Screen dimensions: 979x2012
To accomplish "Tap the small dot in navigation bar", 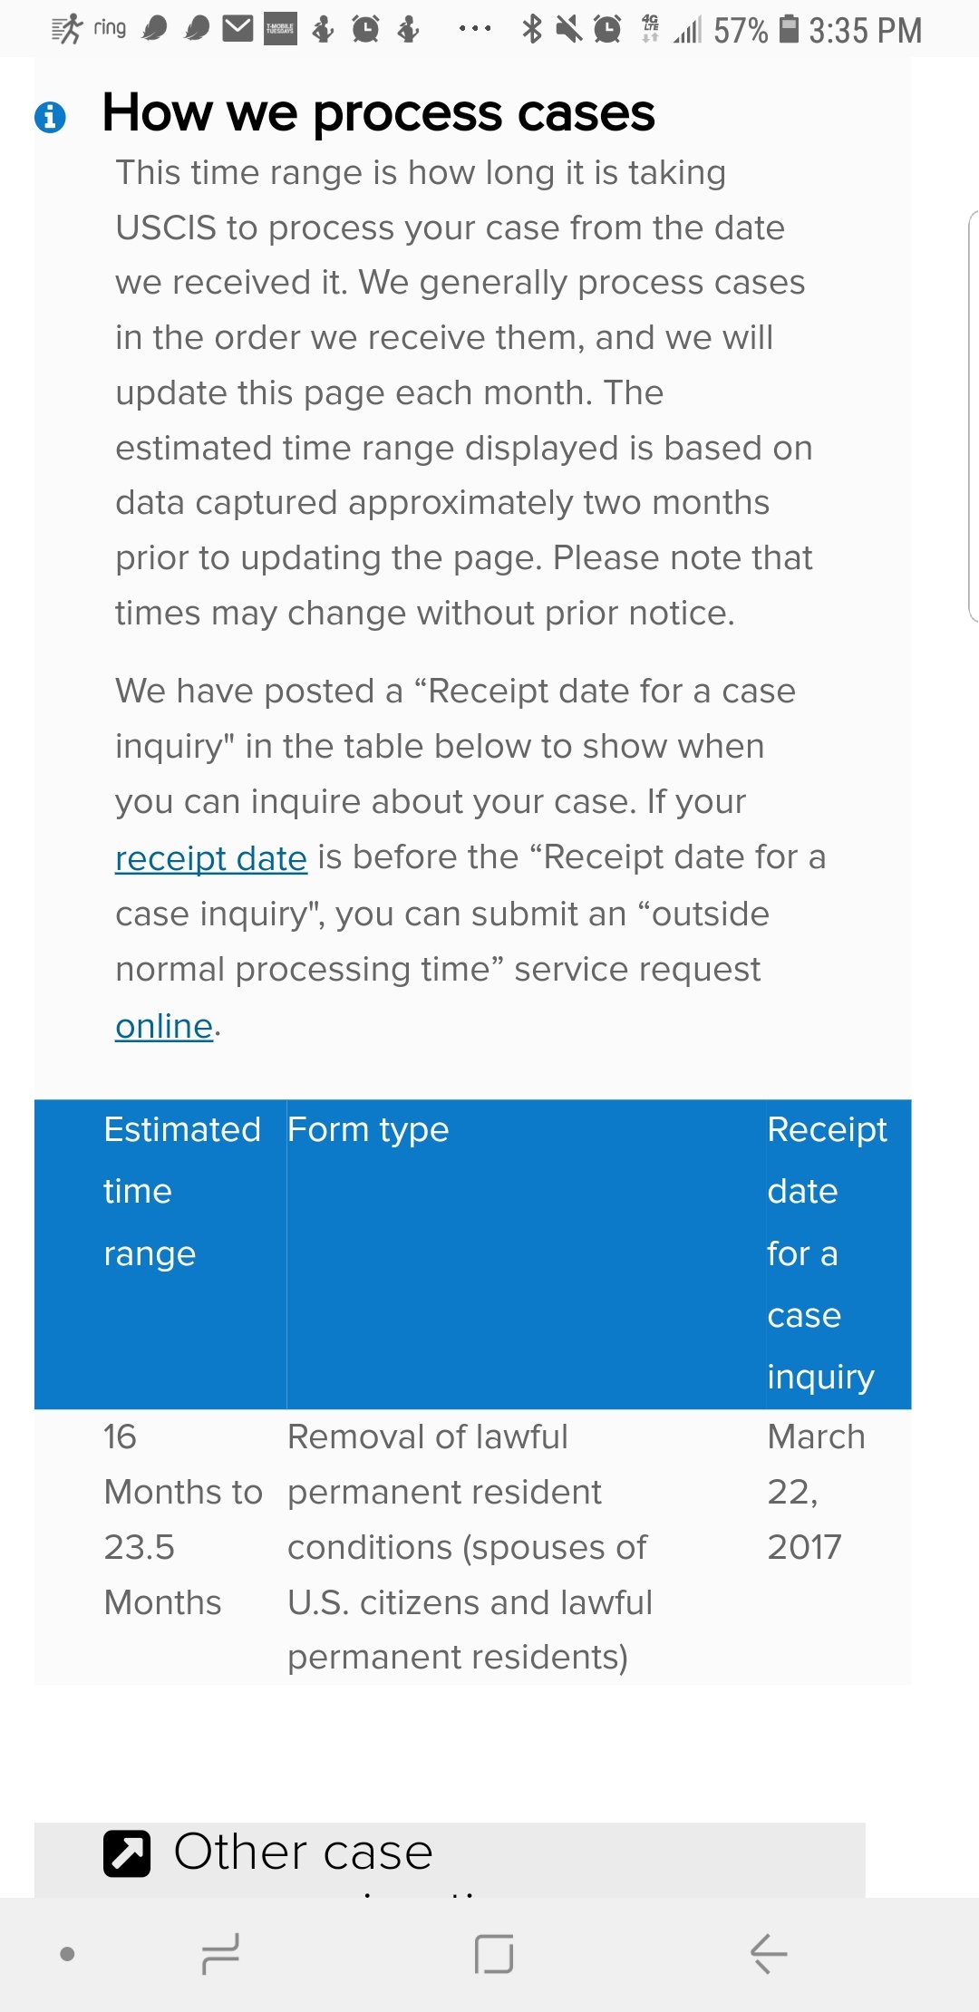I will click(x=67, y=1954).
